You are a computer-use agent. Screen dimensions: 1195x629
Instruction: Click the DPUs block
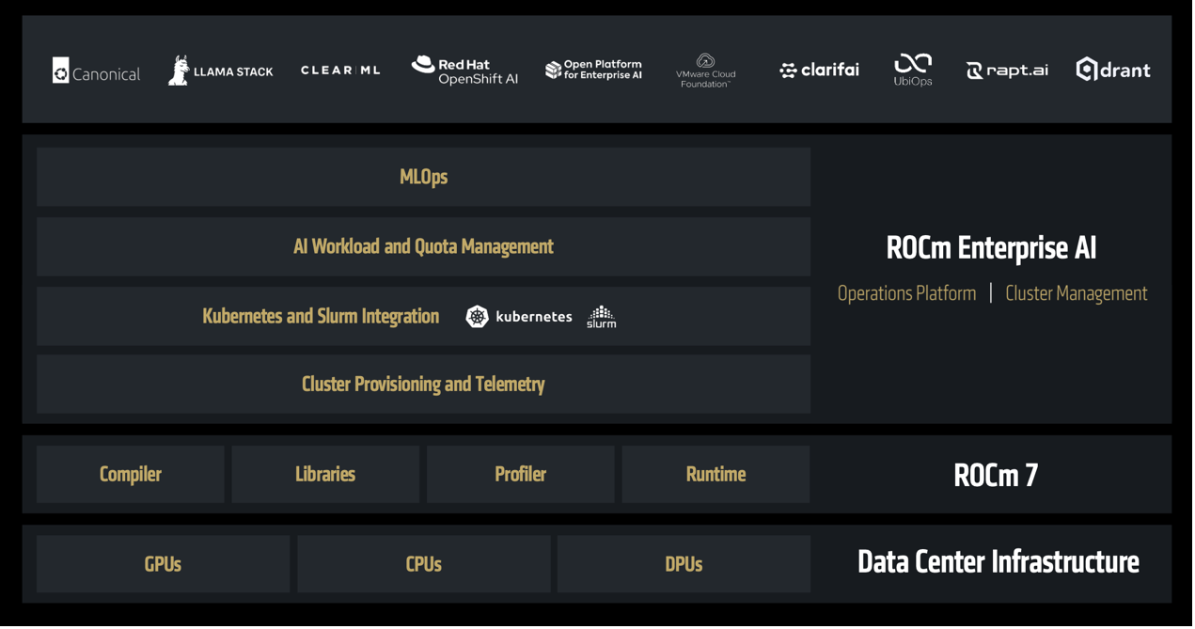tap(684, 564)
